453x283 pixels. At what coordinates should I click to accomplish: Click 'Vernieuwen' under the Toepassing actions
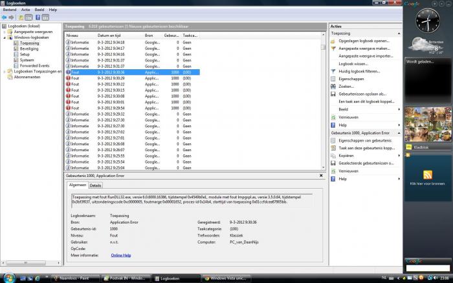(348, 117)
